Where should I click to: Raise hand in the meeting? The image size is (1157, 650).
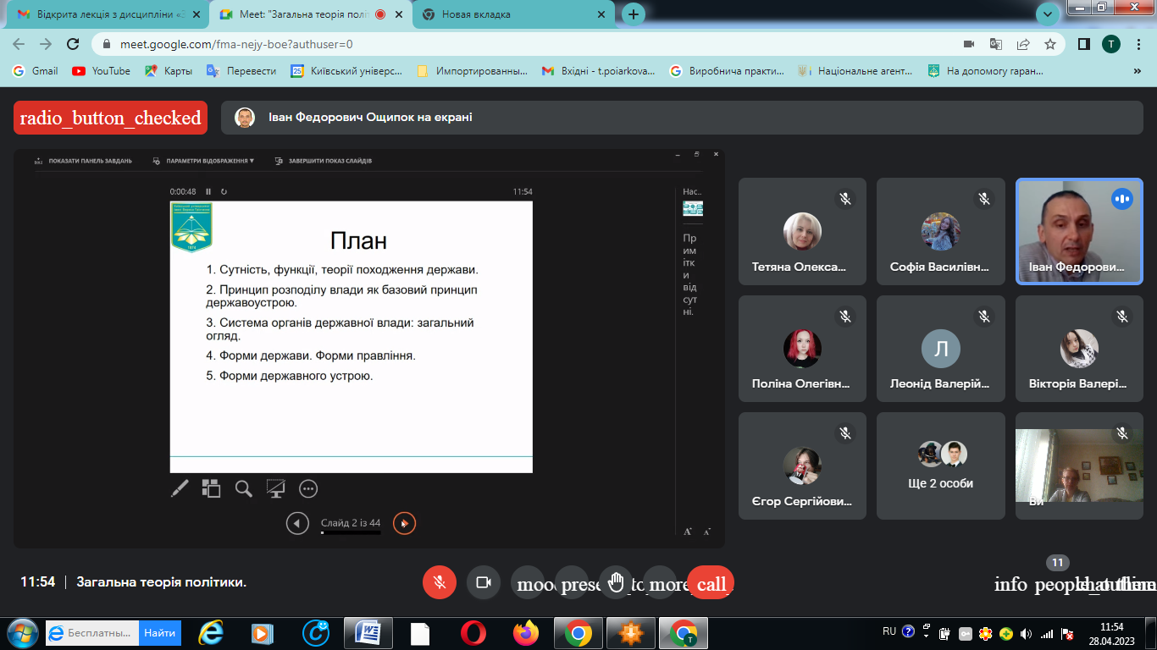(x=616, y=582)
